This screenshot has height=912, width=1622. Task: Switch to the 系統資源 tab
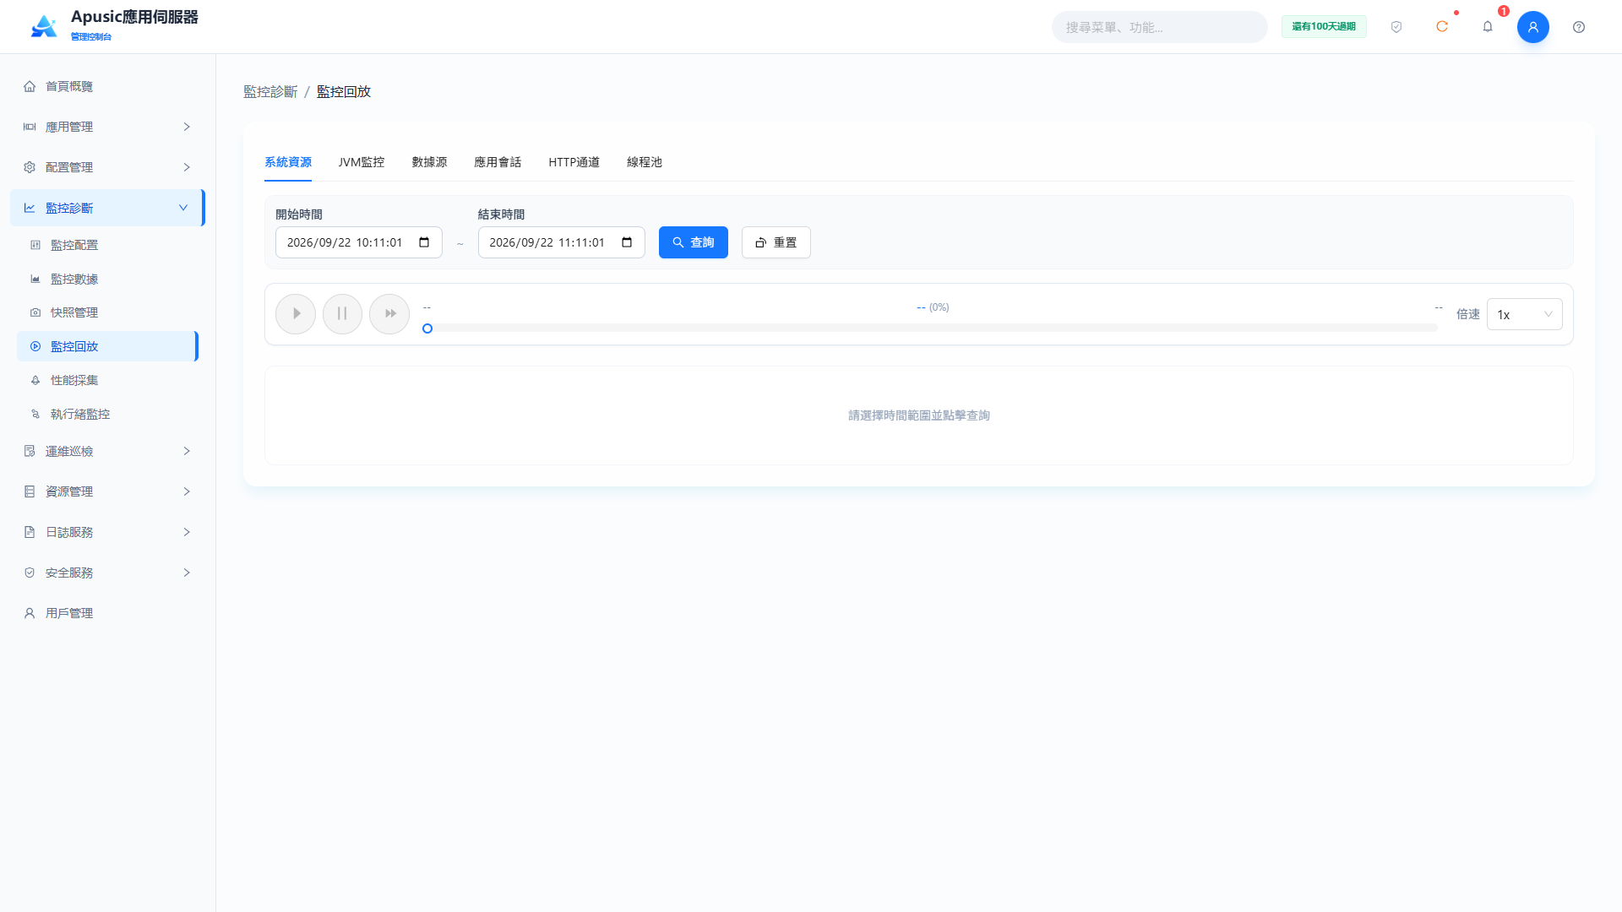288,162
